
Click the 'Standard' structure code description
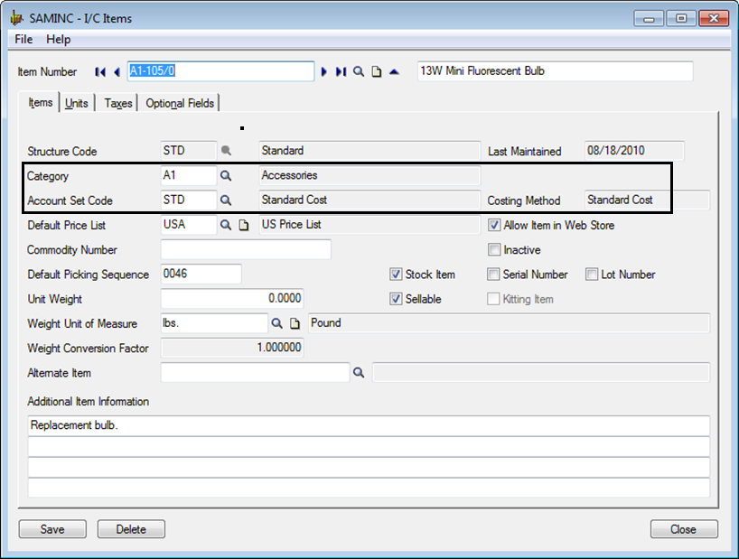(370, 151)
